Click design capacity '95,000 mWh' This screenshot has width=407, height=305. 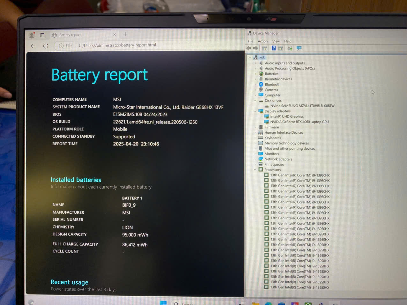coord(135,235)
